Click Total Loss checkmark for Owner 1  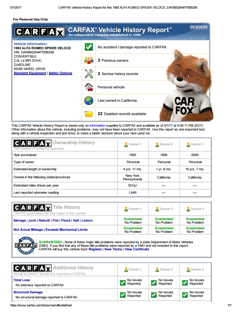click(123, 283)
